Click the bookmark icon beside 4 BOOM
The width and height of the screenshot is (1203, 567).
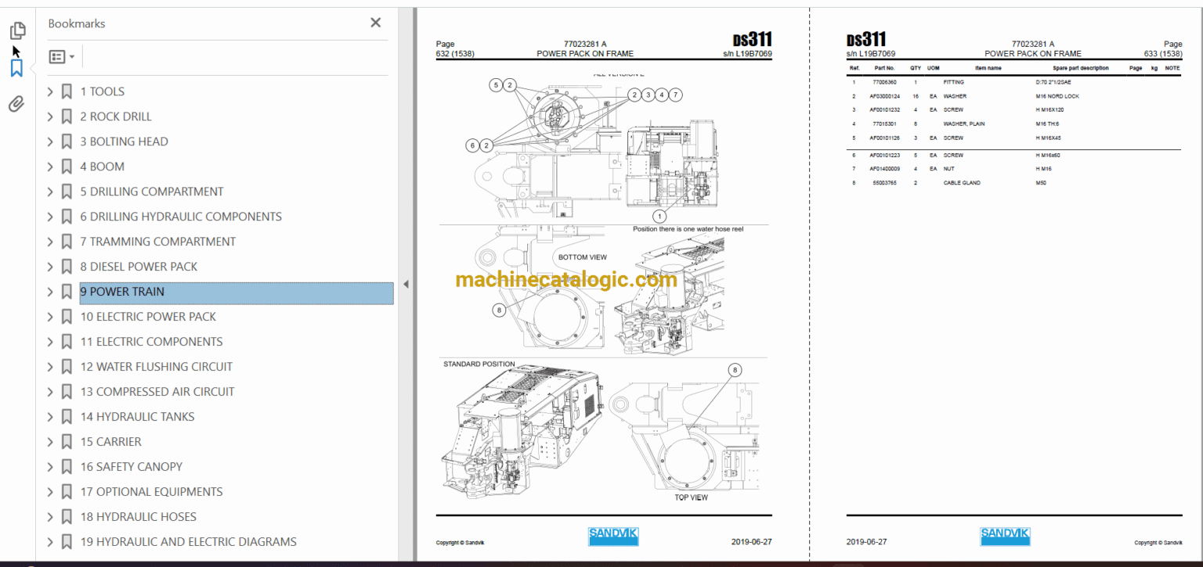click(67, 166)
